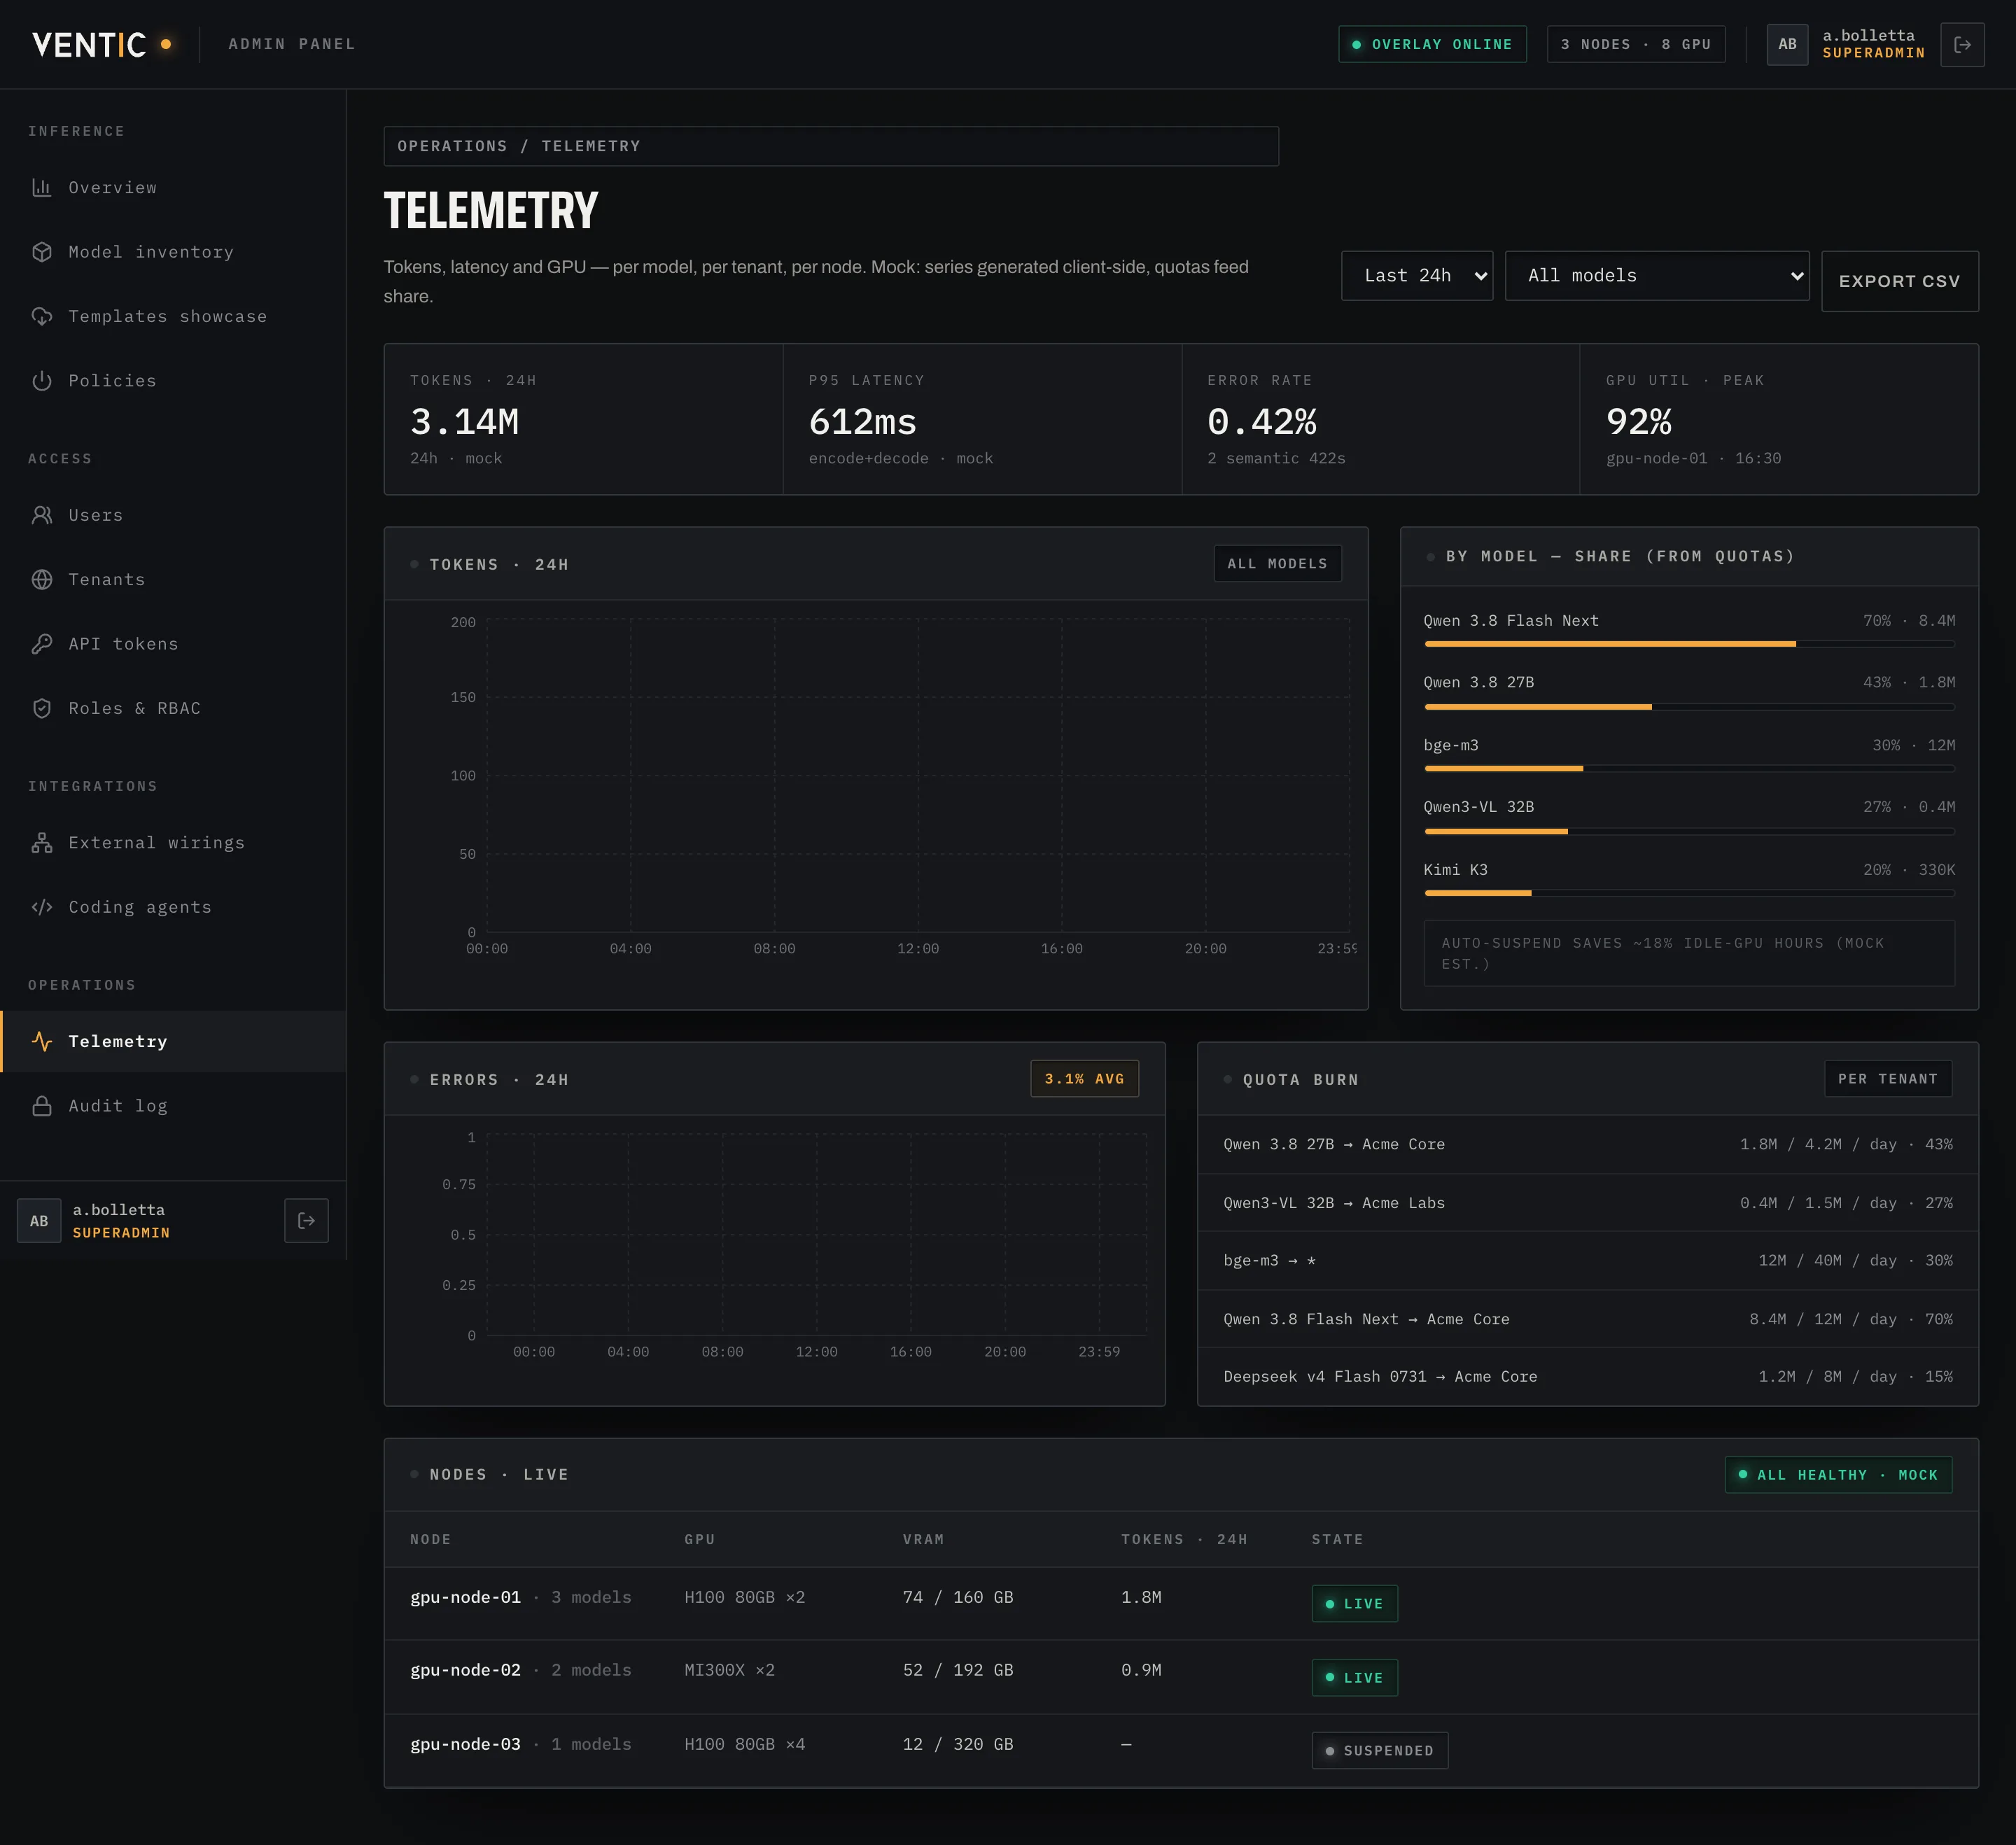Click the ALL MODELS chip on Tokens chart
This screenshot has height=1845, width=2016.
click(1277, 564)
